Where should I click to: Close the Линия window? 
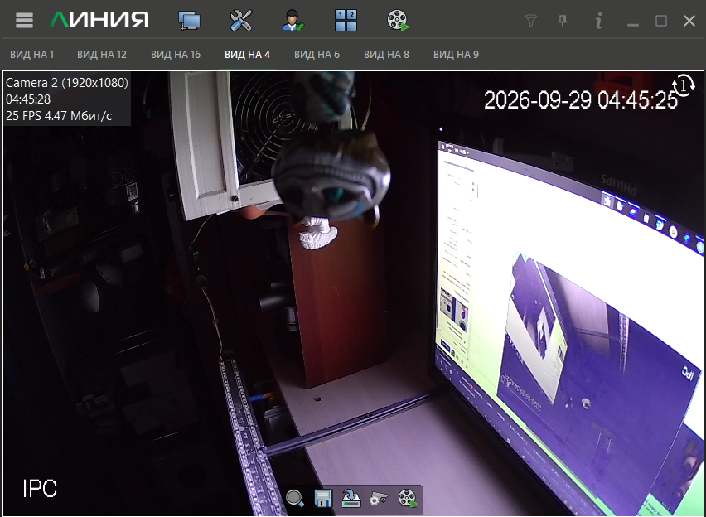(689, 21)
